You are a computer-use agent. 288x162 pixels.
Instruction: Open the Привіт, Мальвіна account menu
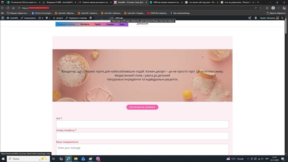pos(269,18)
